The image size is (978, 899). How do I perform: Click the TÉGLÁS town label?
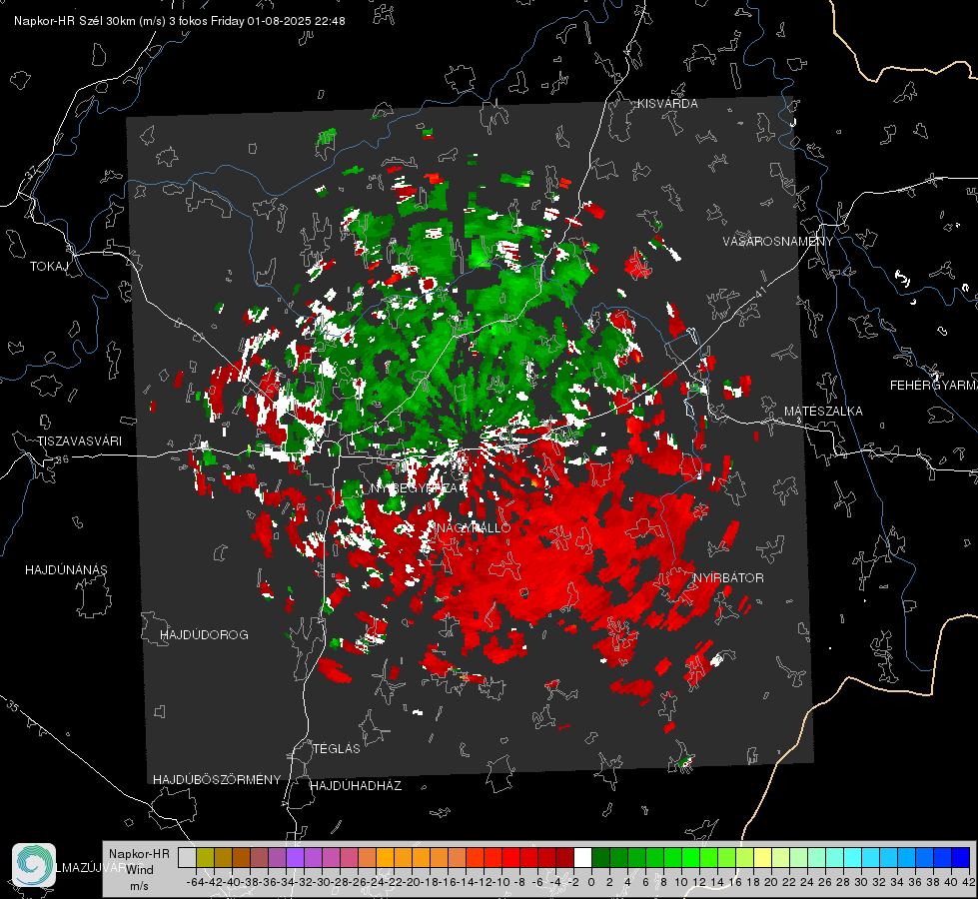pos(337,748)
